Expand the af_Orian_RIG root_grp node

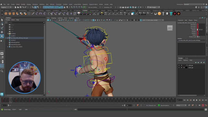click(8, 38)
